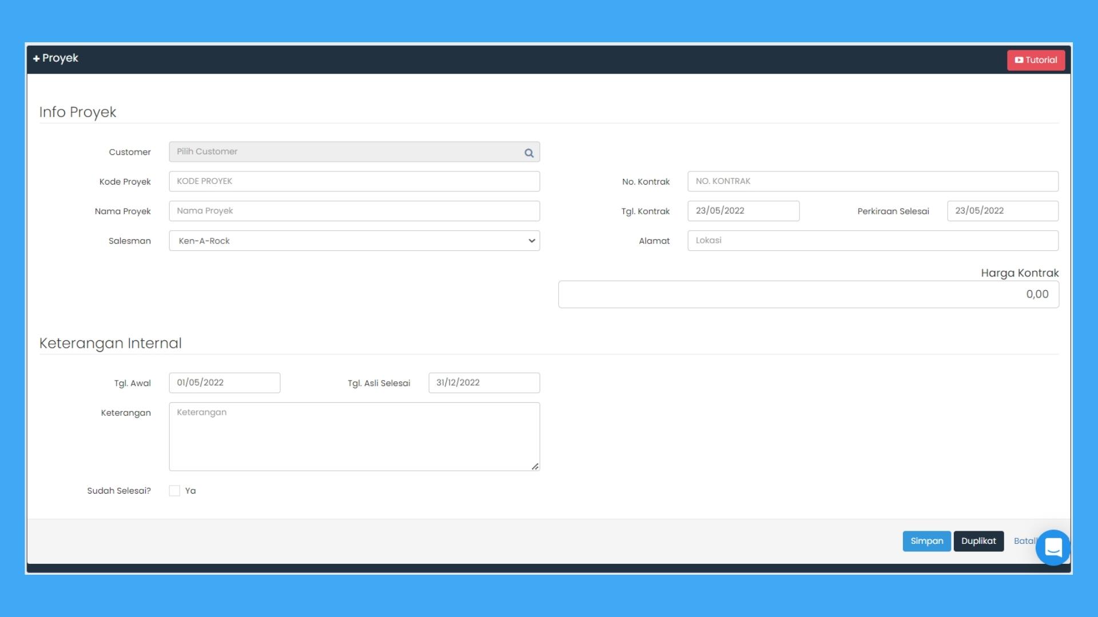Open the Tgl. Asli Selesai date field
This screenshot has width=1098, height=617.
tap(484, 383)
